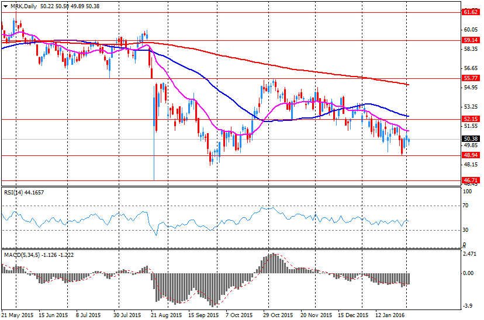Click the 7 Oct 2015 date label
The height and width of the screenshot is (320, 484).
[239, 315]
